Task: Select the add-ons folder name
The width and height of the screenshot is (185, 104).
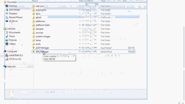Action: point(40,6)
